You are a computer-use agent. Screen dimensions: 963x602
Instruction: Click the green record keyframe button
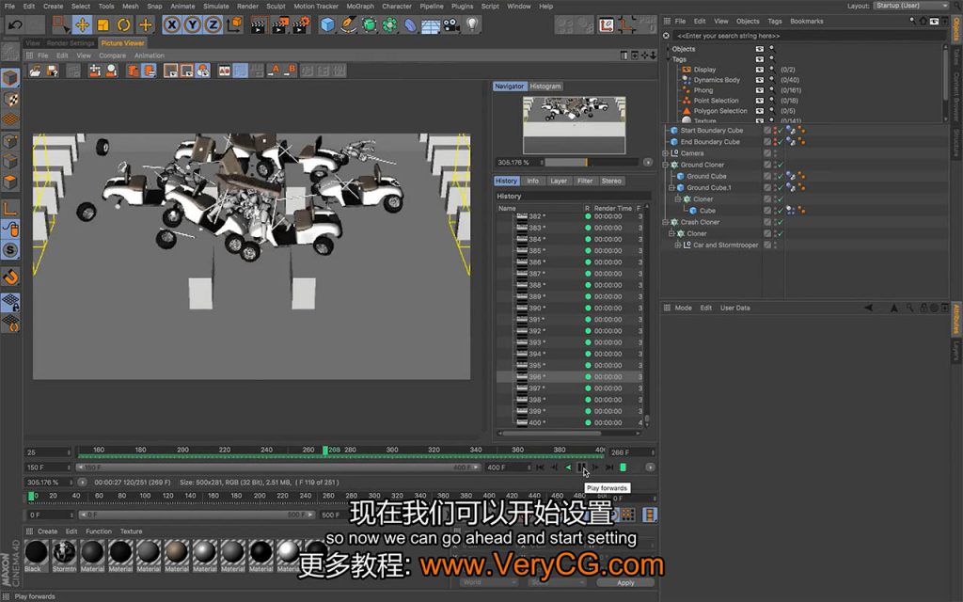tap(623, 467)
